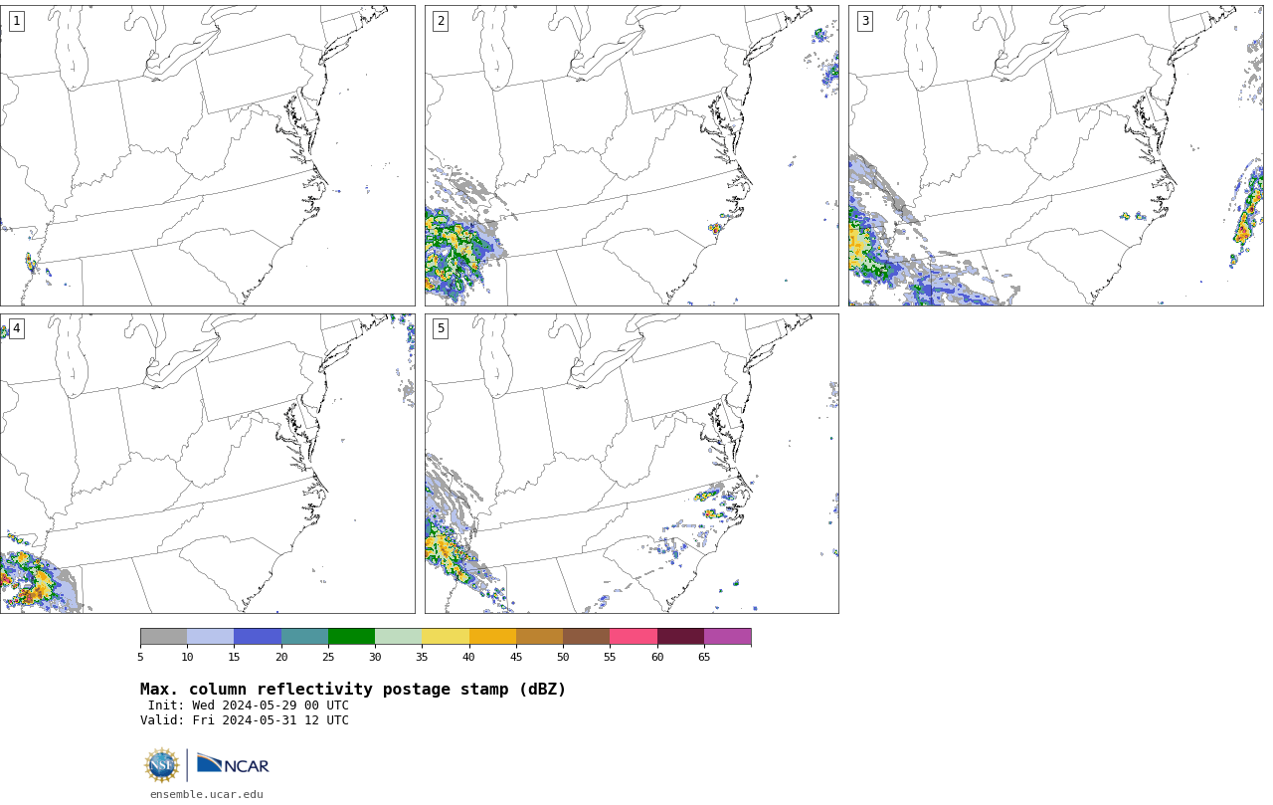Click colorbar tick label 60
This screenshot has width=1273, height=805.
click(x=657, y=657)
